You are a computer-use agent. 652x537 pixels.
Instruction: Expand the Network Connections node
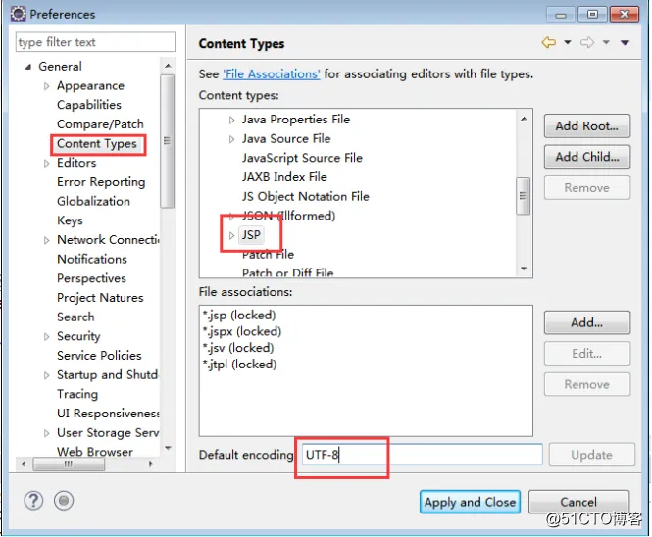(47, 240)
